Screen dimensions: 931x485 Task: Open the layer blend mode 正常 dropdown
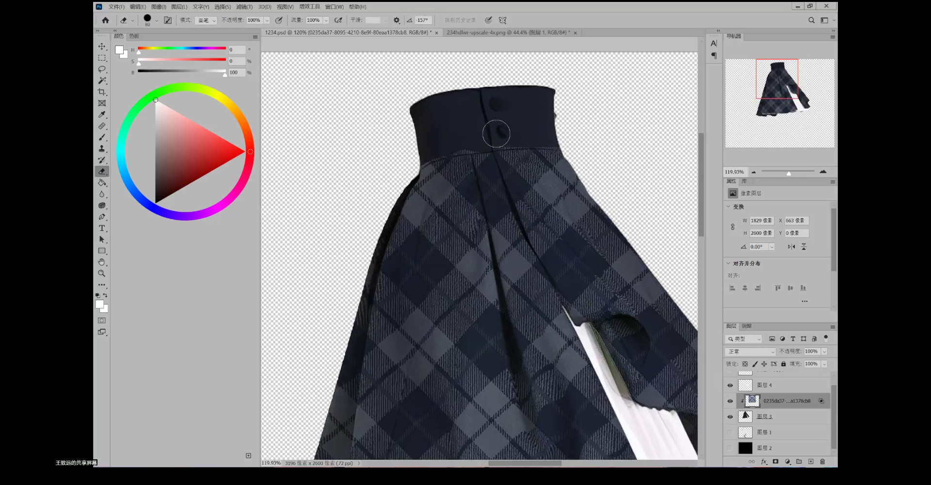coord(750,352)
